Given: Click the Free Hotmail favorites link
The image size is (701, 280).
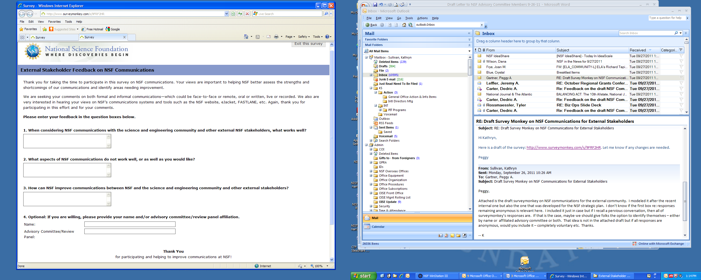Looking at the screenshot, I should [92, 29].
